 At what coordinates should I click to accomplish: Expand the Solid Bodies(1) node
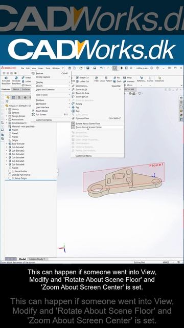coord(7,123)
